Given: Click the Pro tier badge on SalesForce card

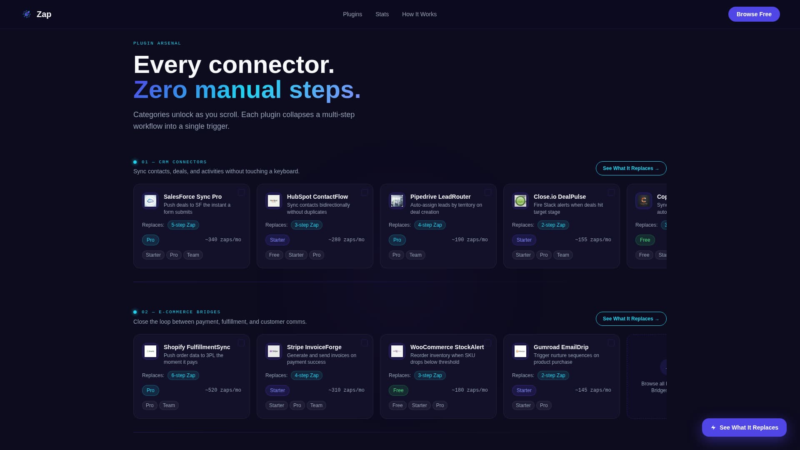Looking at the screenshot, I should pos(150,240).
